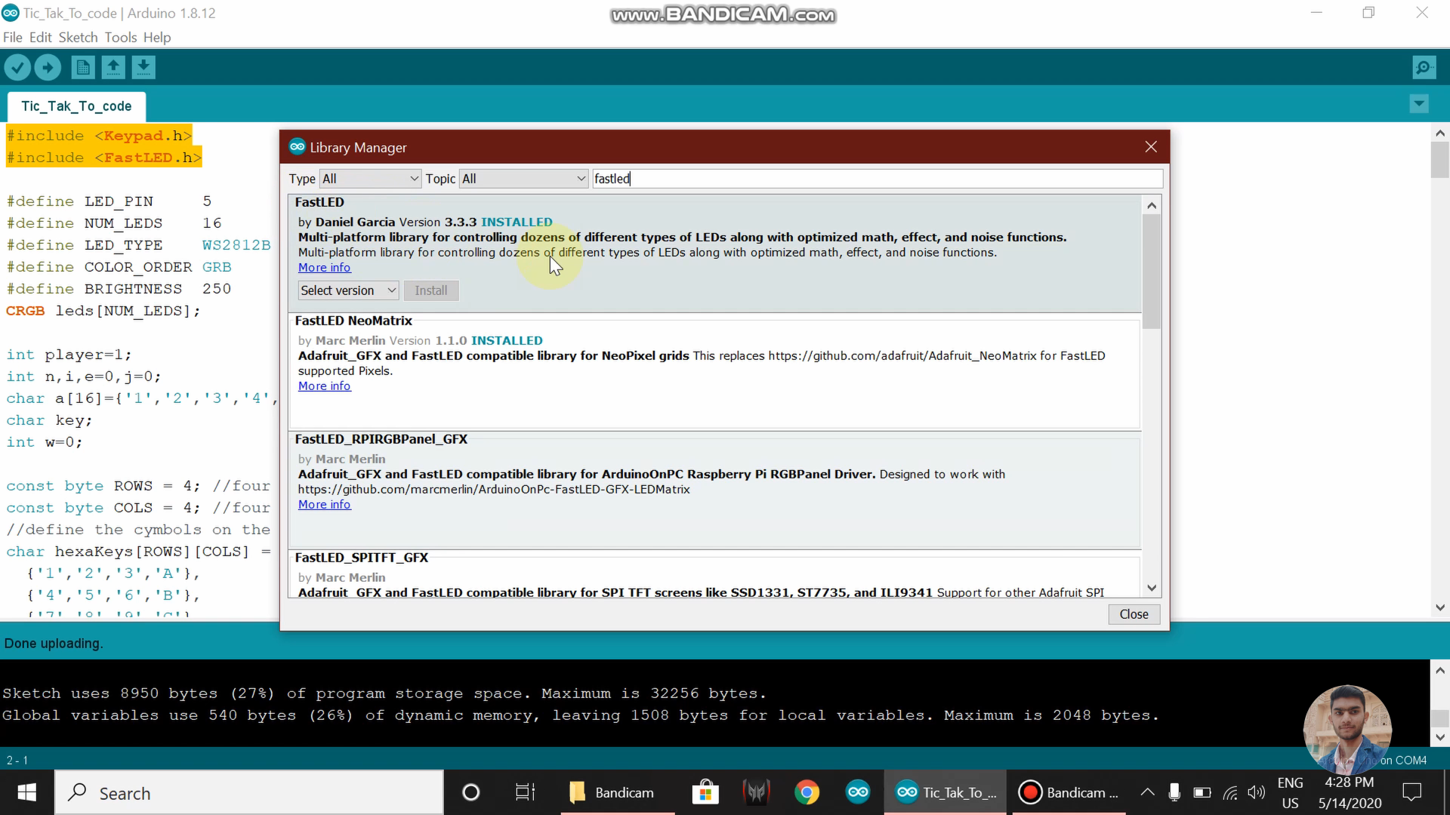Click the Done uploading status text
This screenshot has height=815, width=1450.
(x=54, y=644)
